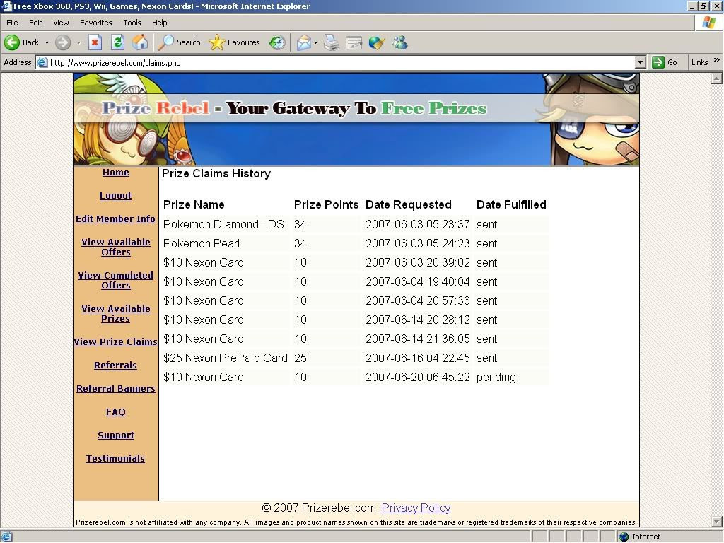Click the points value "25"
This screenshot has height=543, width=724.
click(x=300, y=358)
